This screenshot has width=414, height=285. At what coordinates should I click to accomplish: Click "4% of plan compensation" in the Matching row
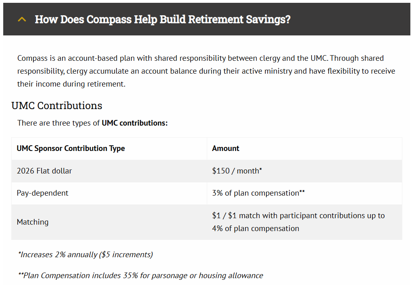[x=256, y=228]
